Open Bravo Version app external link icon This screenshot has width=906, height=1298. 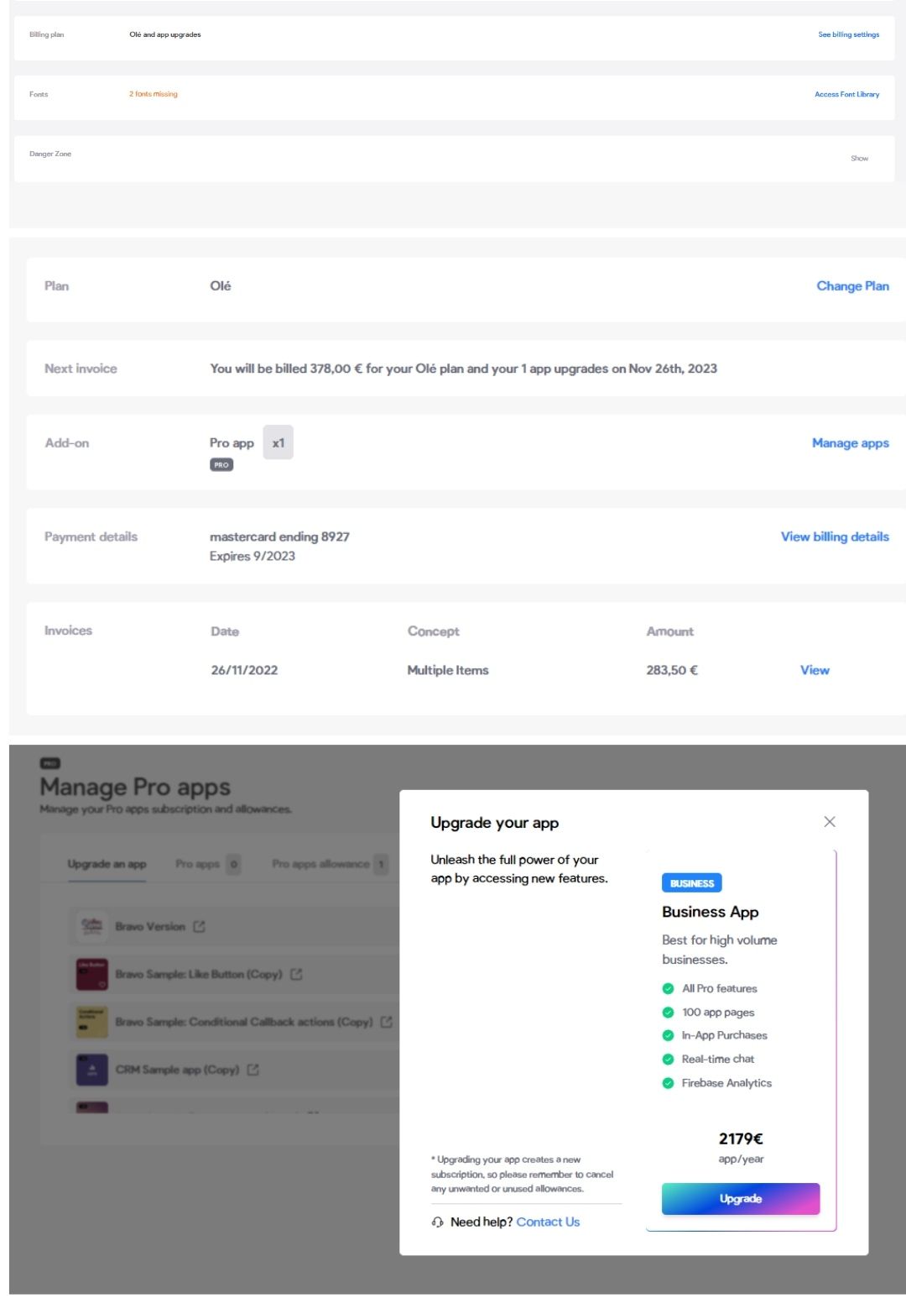199,927
